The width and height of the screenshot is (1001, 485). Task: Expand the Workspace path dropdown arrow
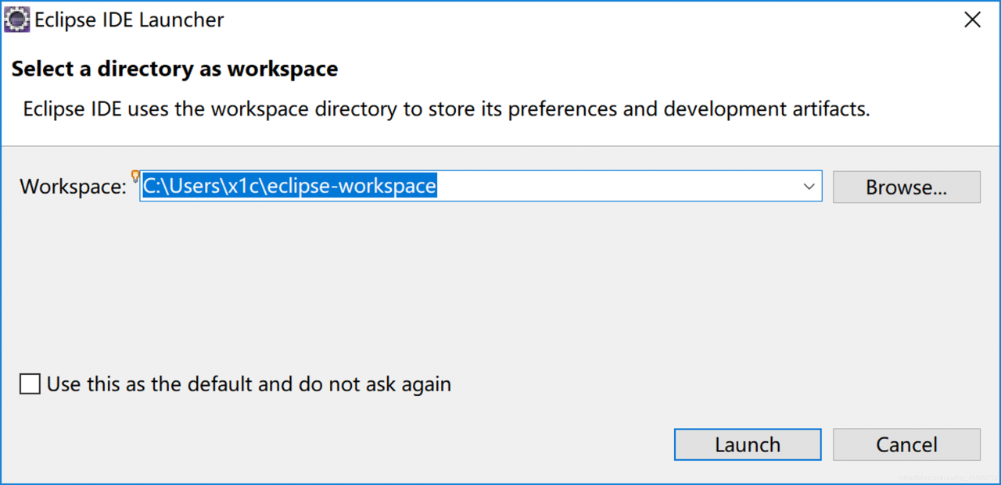pyautogui.click(x=809, y=187)
